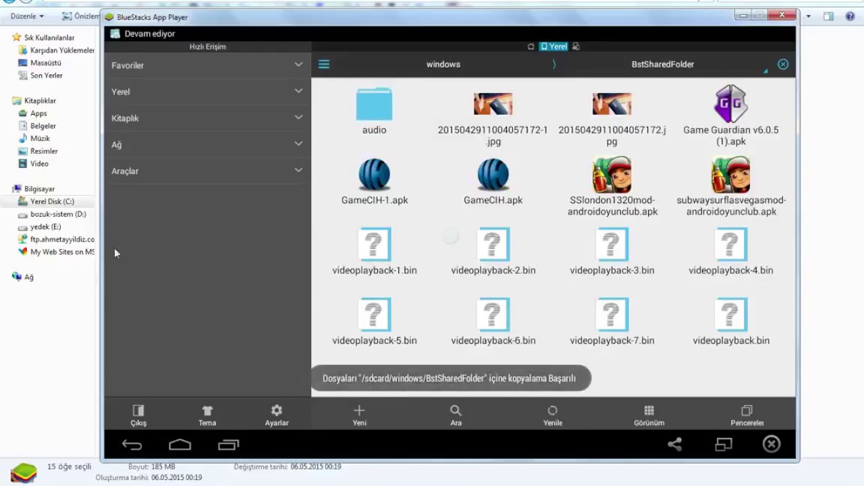Select yedek (E:) drive
Screen dimensions: 864x486
40,227
